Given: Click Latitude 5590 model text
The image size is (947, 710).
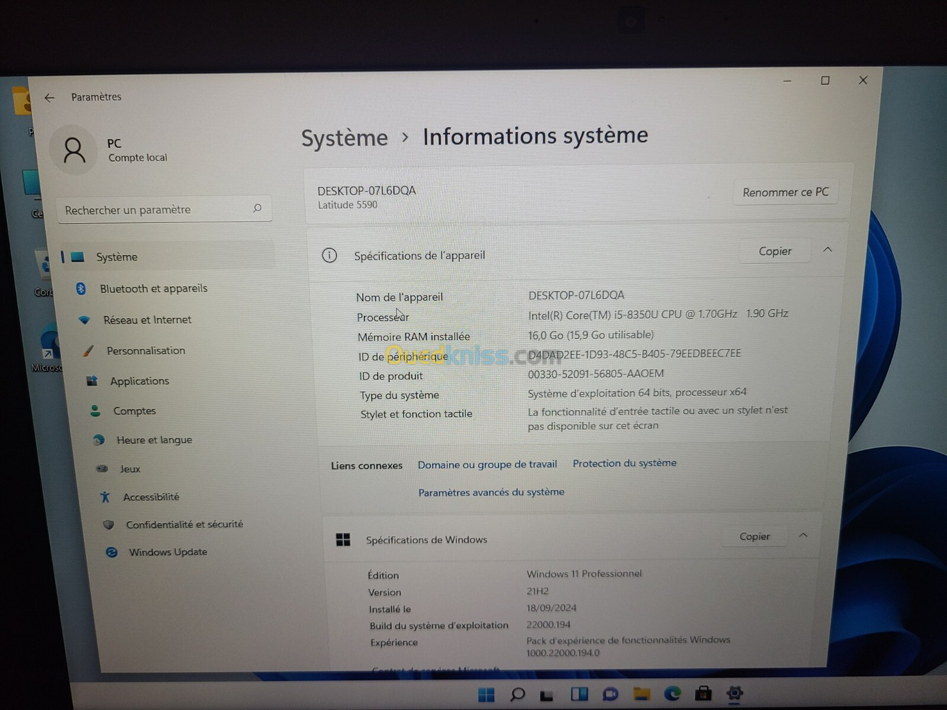Looking at the screenshot, I should pyautogui.click(x=347, y=205).
